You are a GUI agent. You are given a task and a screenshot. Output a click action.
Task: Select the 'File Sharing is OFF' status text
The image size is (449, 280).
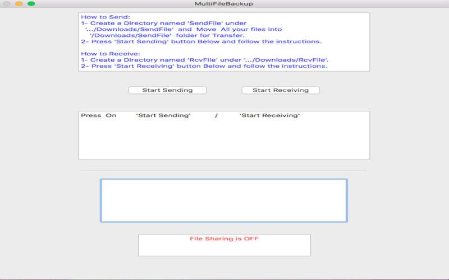click(x=224, y=239)
